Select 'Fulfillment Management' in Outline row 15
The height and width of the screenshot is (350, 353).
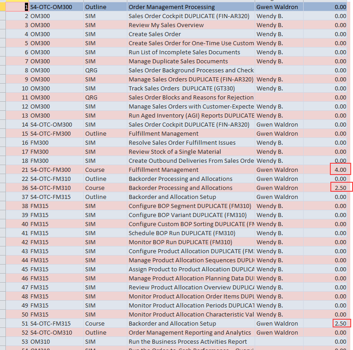[x=191, y=134]
